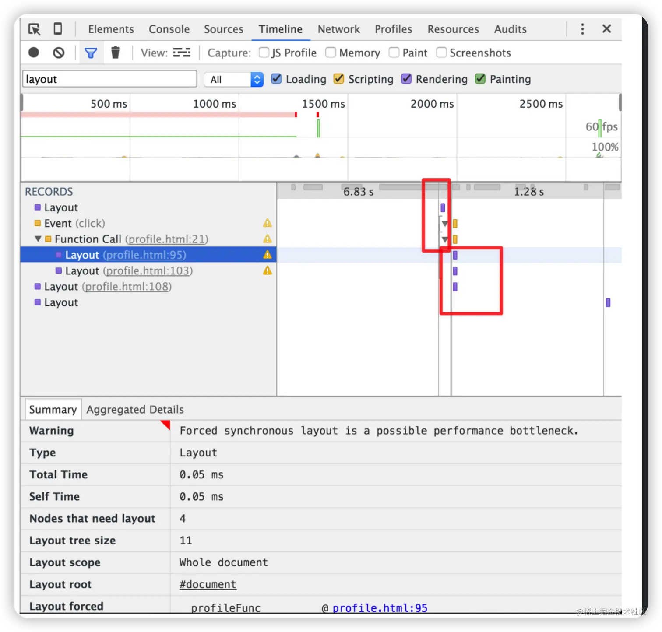The width and height of the screenshot is (662, 632).
Task: Close DevTools with the X icon
Action: point(607,28)
